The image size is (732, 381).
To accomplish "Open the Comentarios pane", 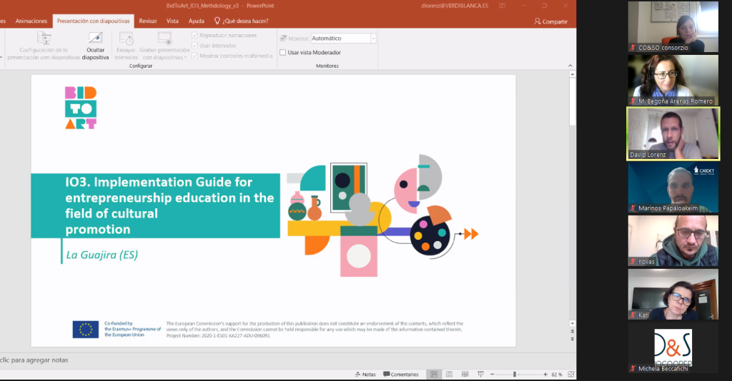I will click(x=400, y=374).
